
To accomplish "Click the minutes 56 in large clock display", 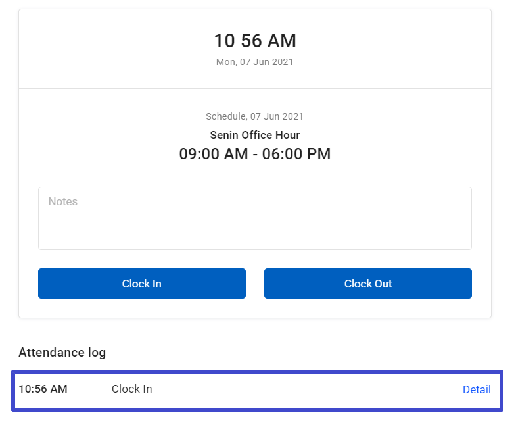I will [x=251, y=41].
